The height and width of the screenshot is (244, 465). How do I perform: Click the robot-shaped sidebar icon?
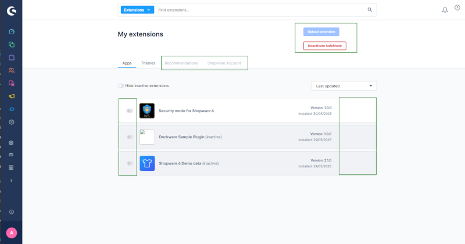click(x=11, y=155)
